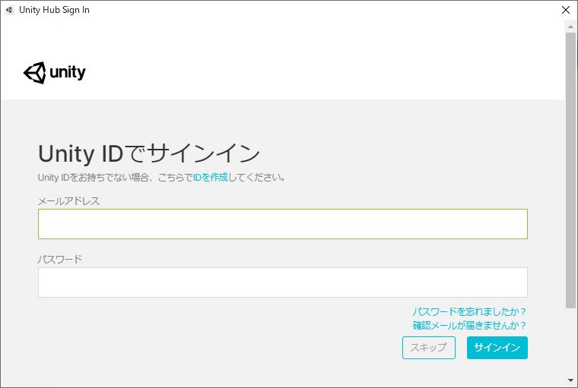Screen dimensions: 578x388
Task: Click the サインイン sign-in button
Action: pyautogui.click(x=497, y=348)
